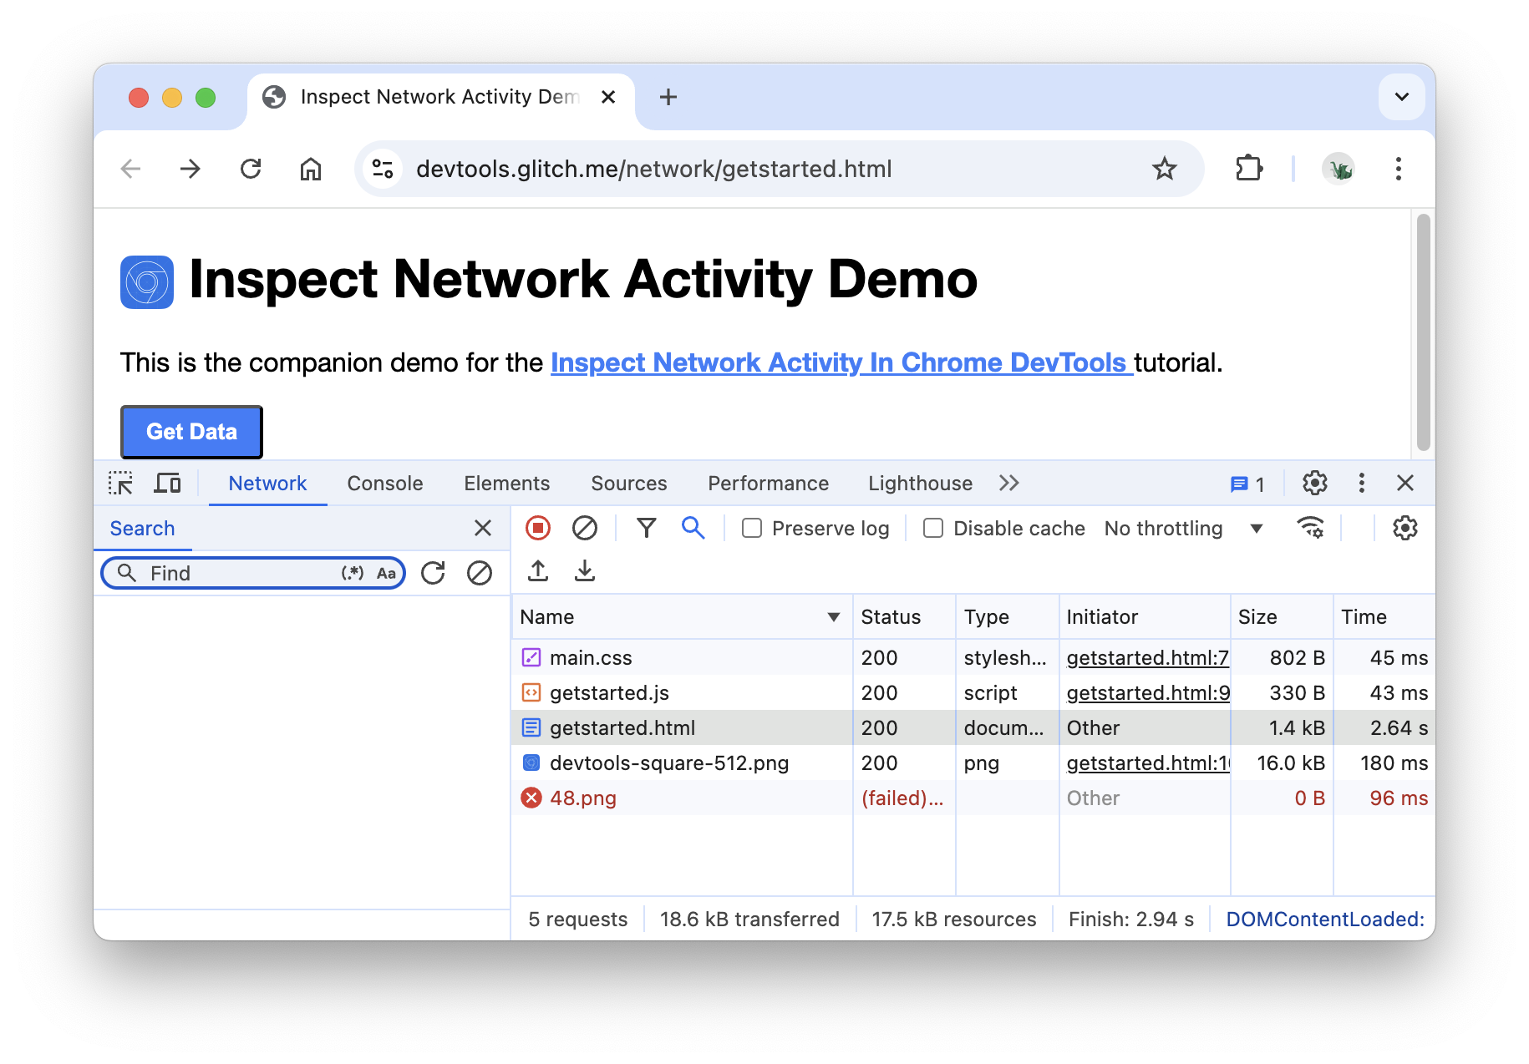Viewport: 1529px width, 1064px height.
Task: Open the more panels chevron menu
Action: pos(1008,483)
